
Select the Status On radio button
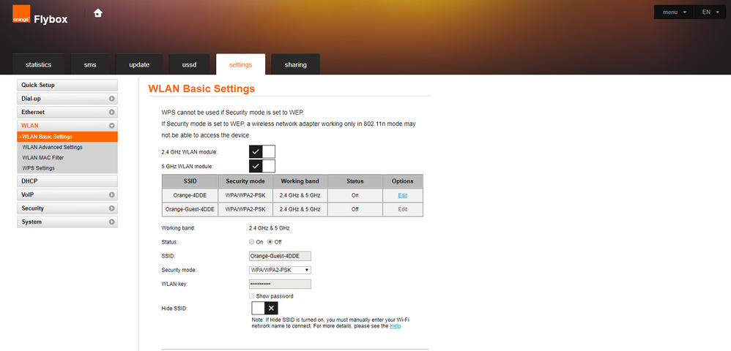tap(252, 241)
